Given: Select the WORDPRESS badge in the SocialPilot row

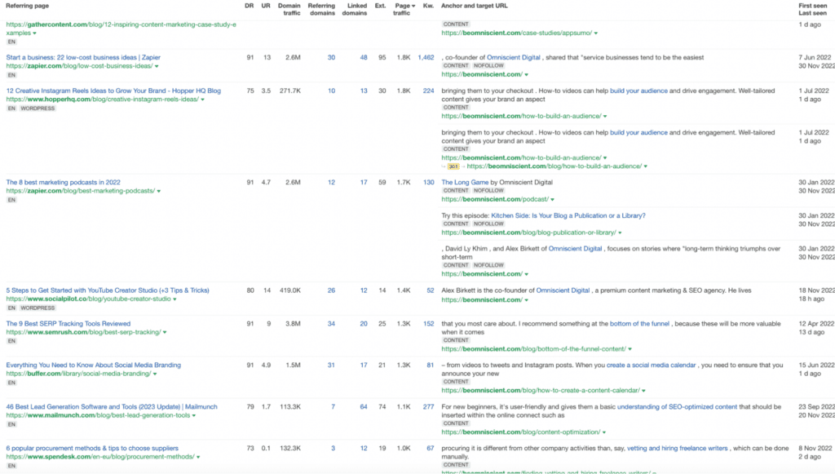Looking at the screenshot, I should (38, 308).
